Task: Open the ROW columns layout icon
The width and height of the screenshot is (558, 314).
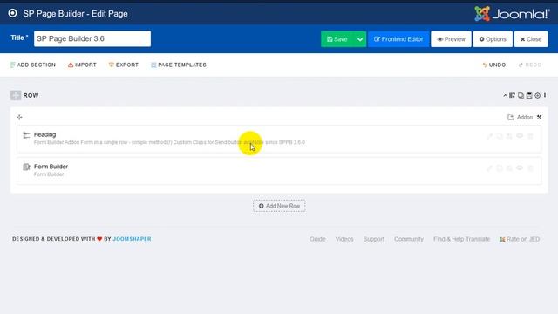Action: click(512, 95)
